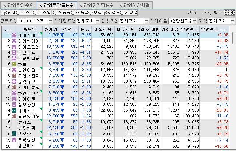Click the 경 badge icon for 남선알미우
236x151 pixels.
coord(14,116)
